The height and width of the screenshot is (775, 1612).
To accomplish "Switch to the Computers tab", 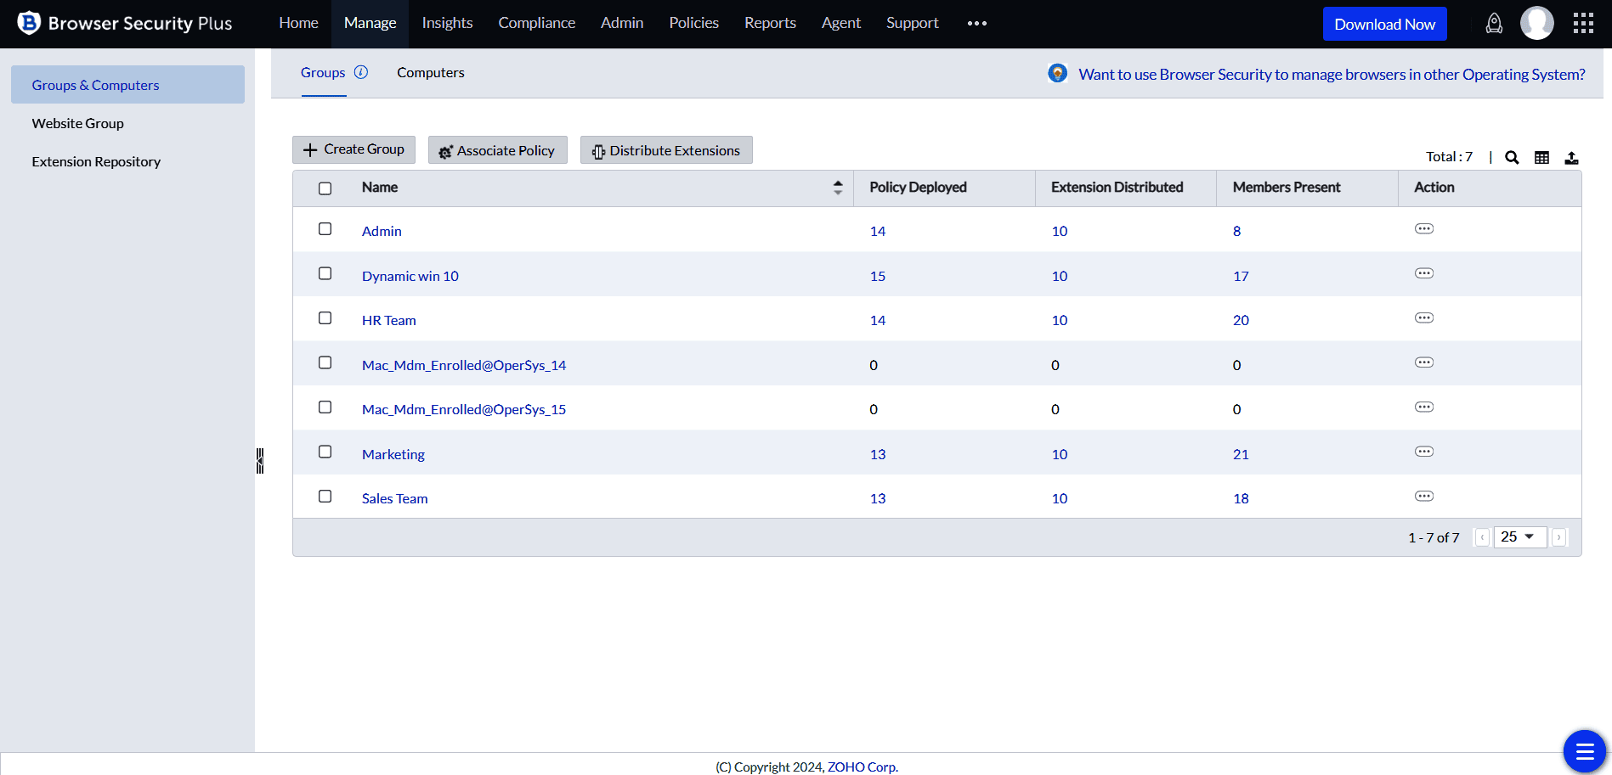I will tap(430, 73).
